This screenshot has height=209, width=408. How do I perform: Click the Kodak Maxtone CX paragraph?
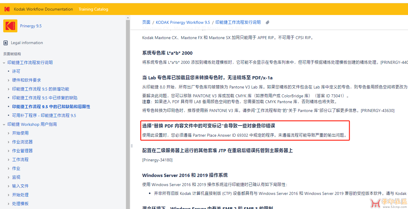[228, 38]
